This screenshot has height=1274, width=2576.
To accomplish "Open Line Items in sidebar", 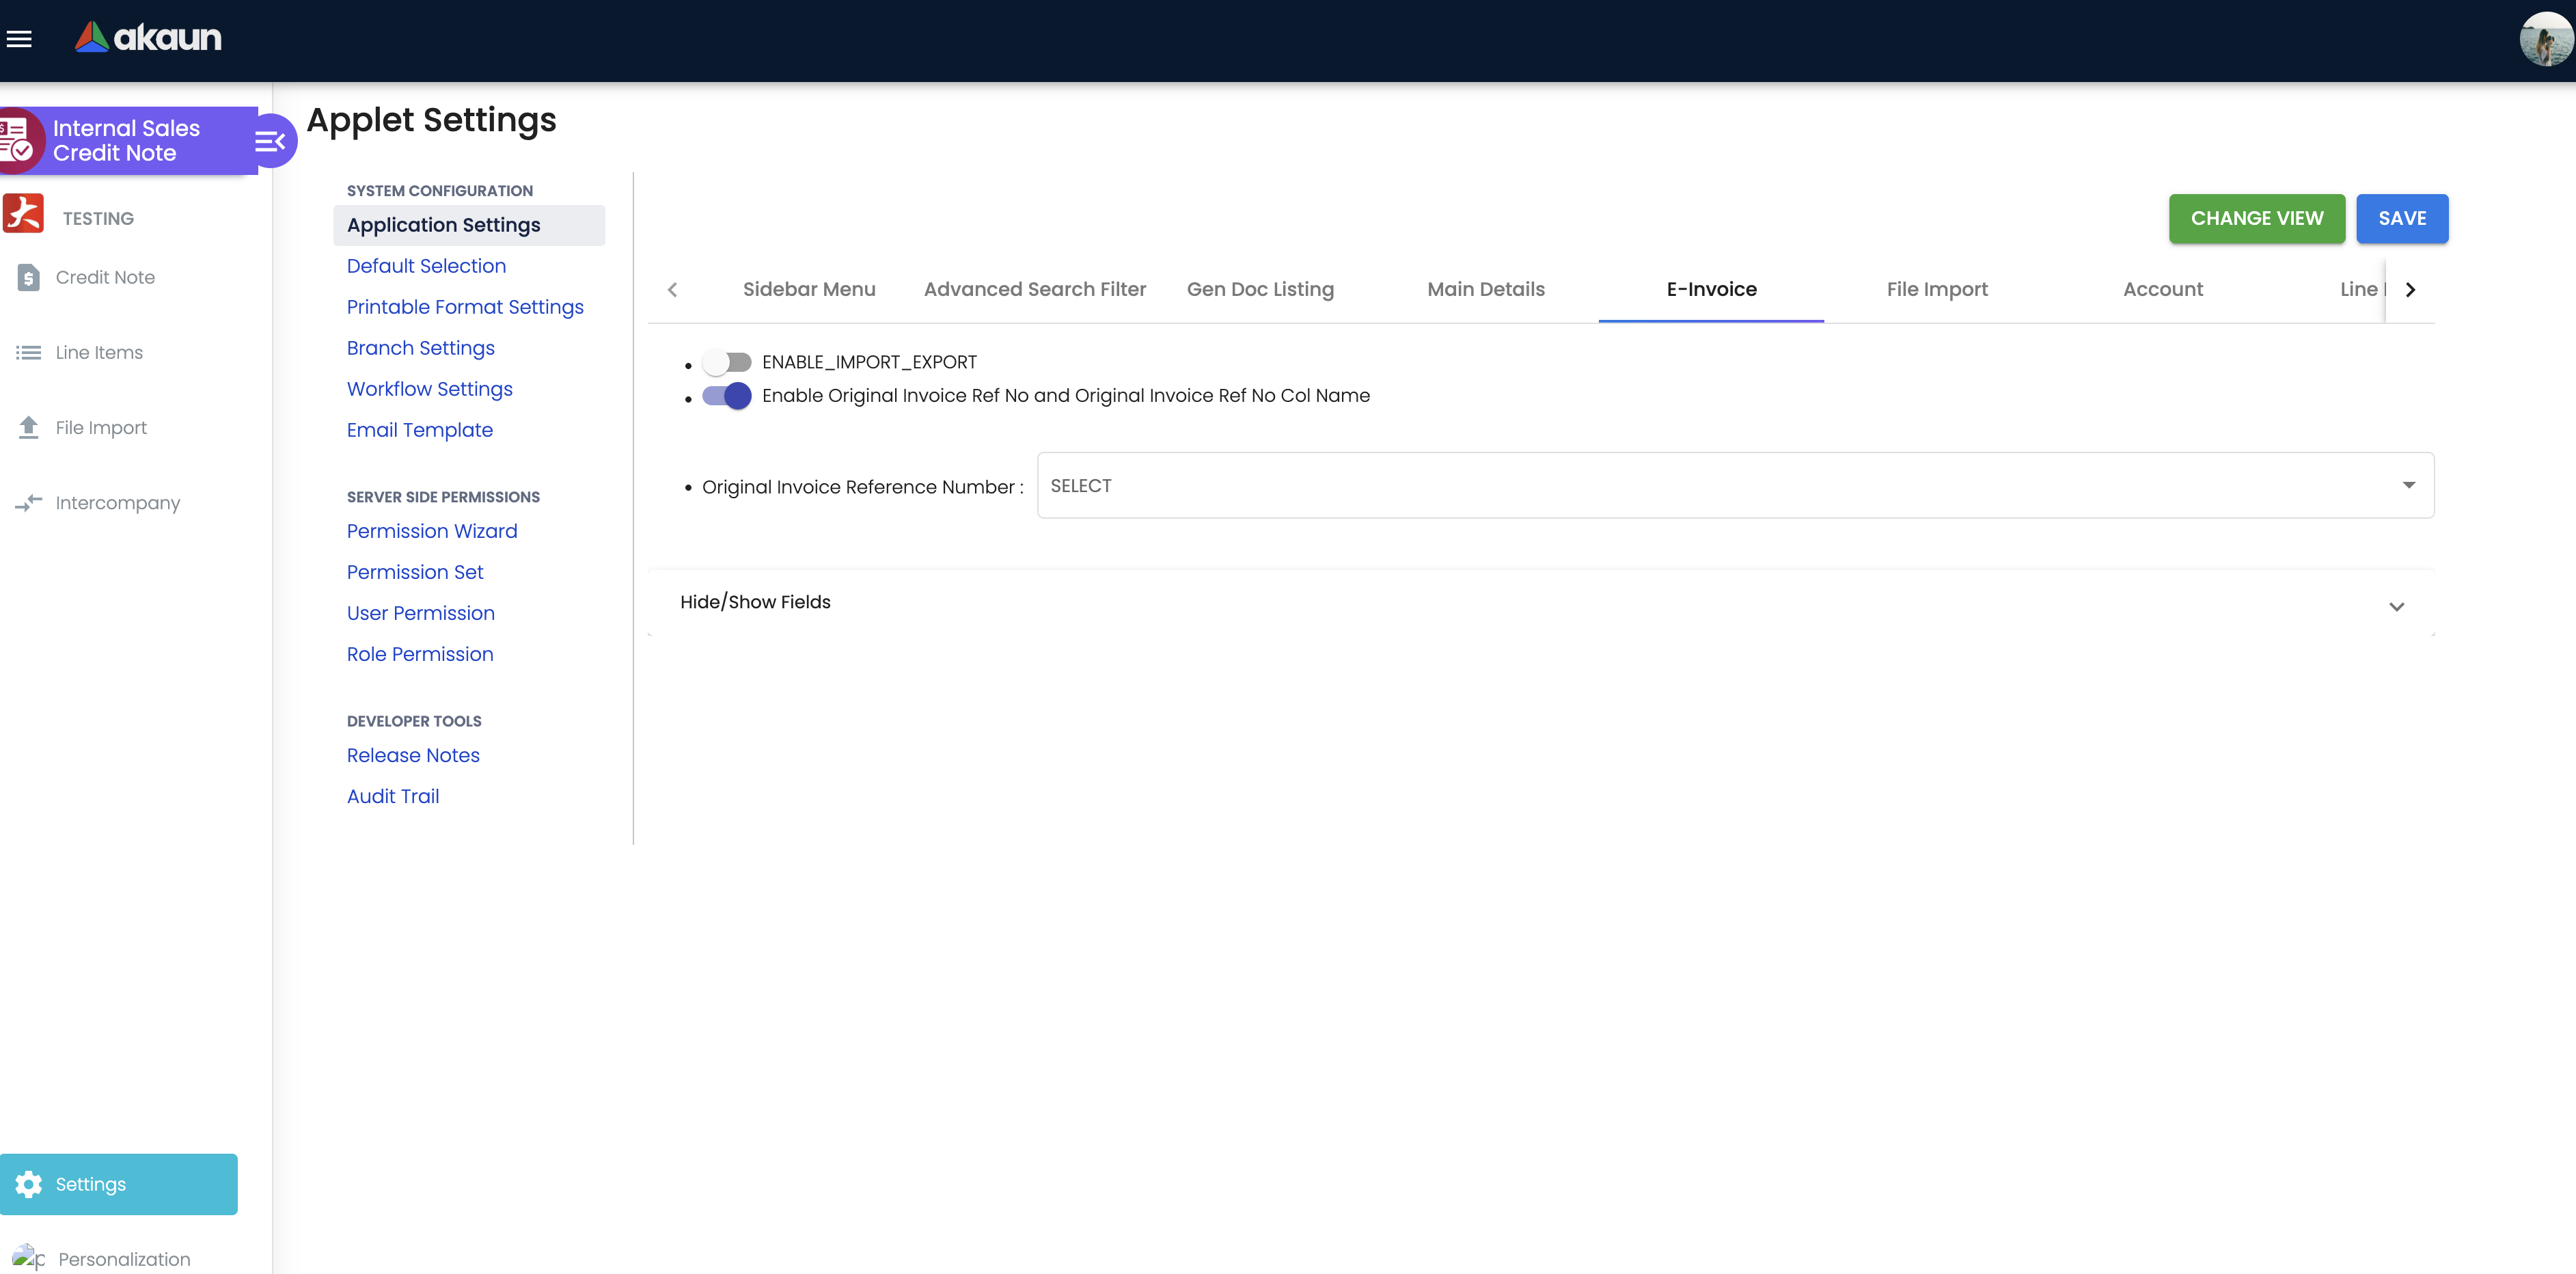I will [x=99, y=352].
